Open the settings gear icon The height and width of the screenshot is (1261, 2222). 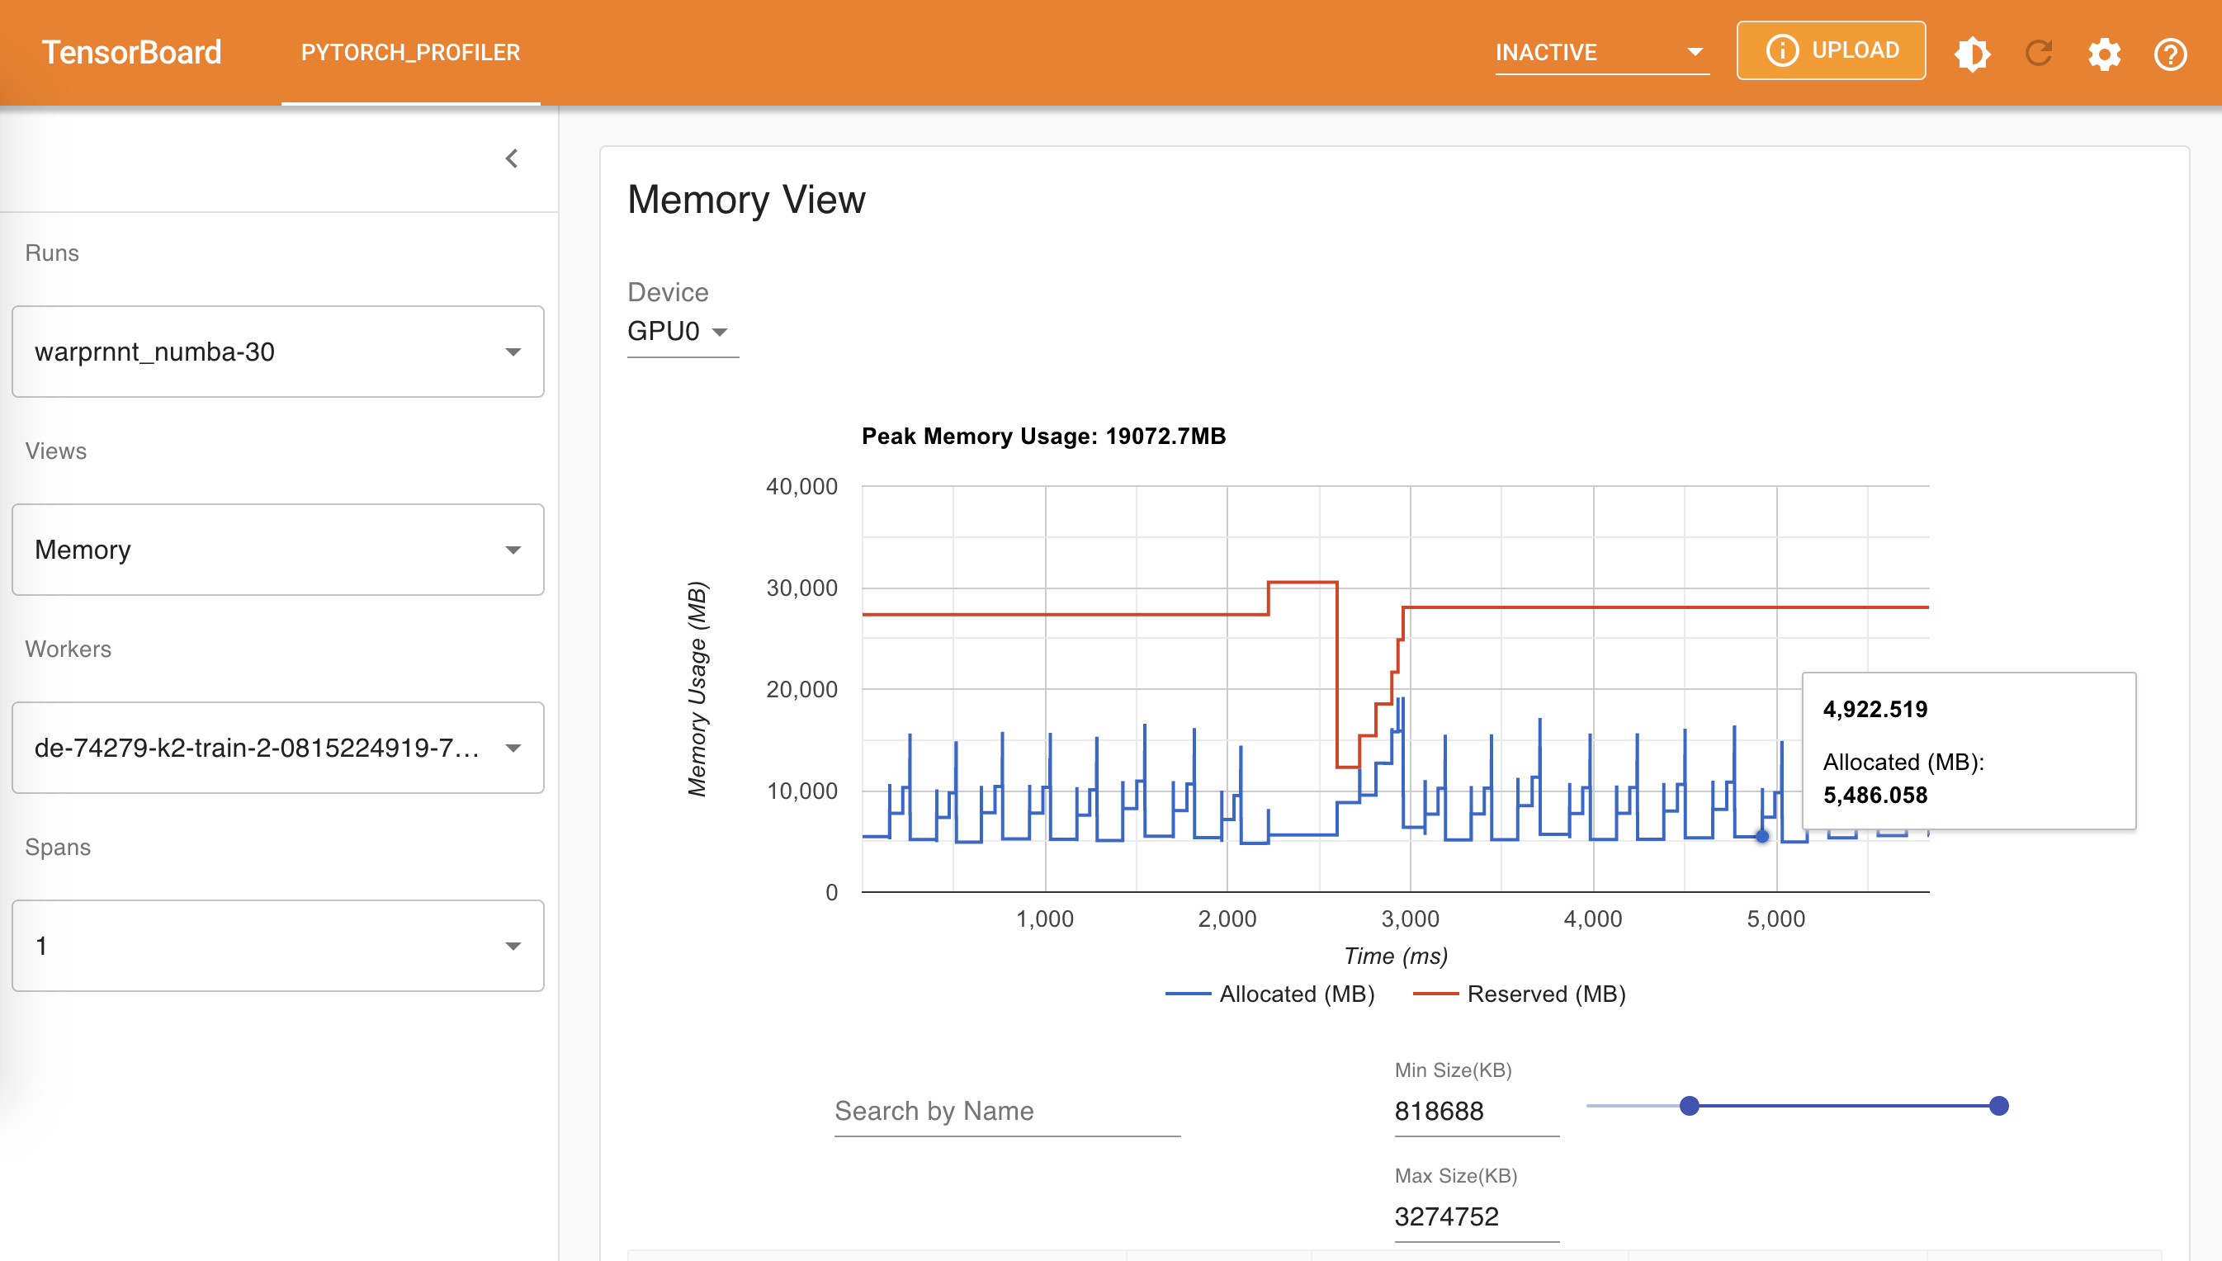coord(2104,54)
